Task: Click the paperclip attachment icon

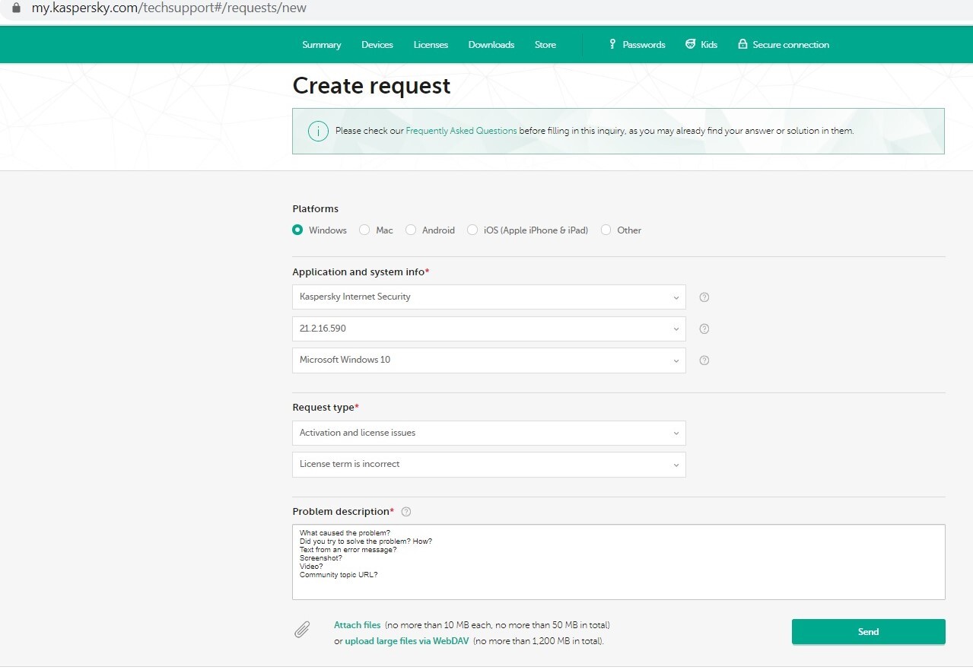Action: (302, 630)
